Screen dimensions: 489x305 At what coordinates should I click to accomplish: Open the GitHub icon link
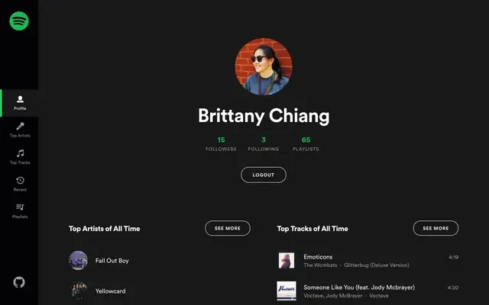(19, 282)
